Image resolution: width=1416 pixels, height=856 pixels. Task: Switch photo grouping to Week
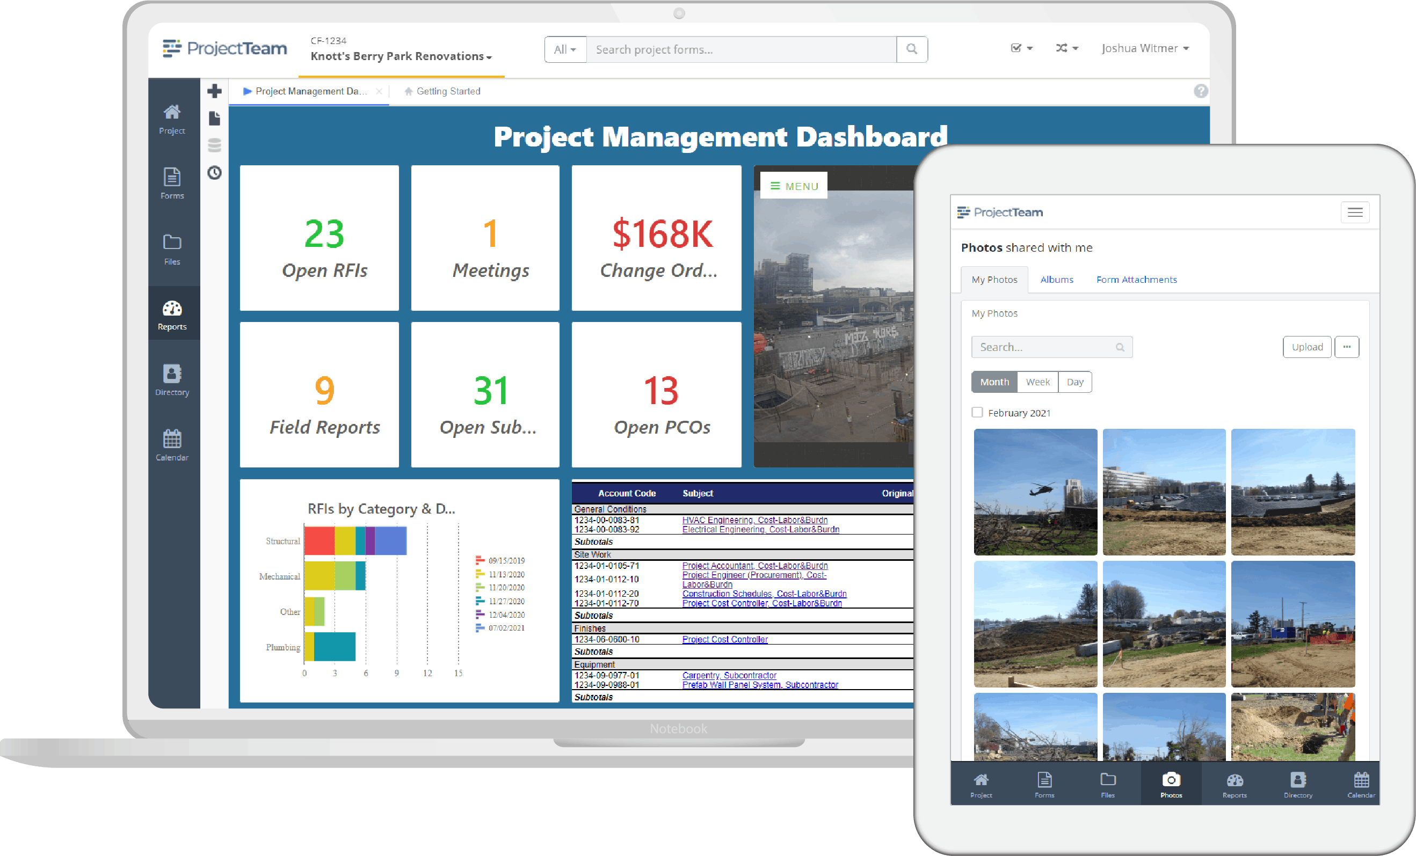(1037, 382)
